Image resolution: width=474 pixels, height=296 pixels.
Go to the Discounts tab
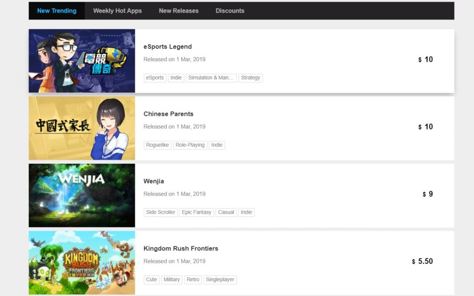coord(230,11)
